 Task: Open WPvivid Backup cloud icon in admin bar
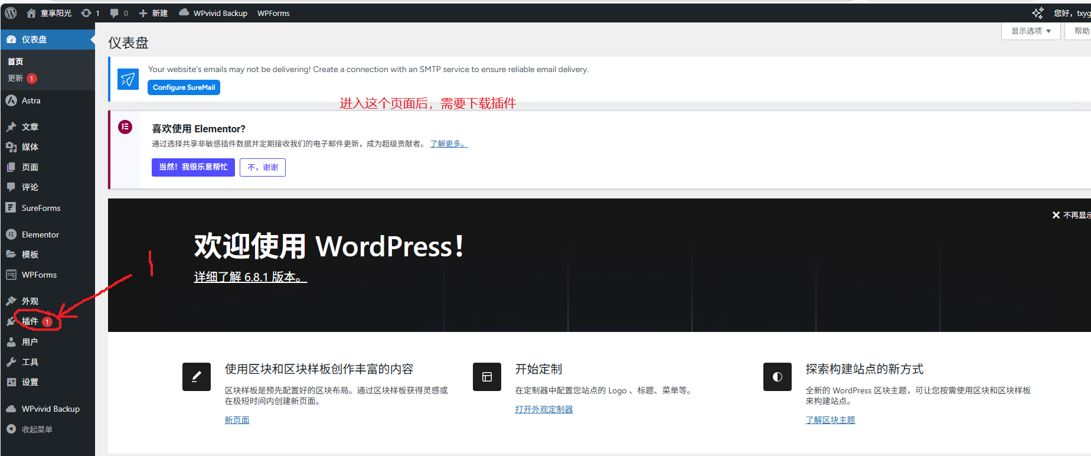pos(184,13)
